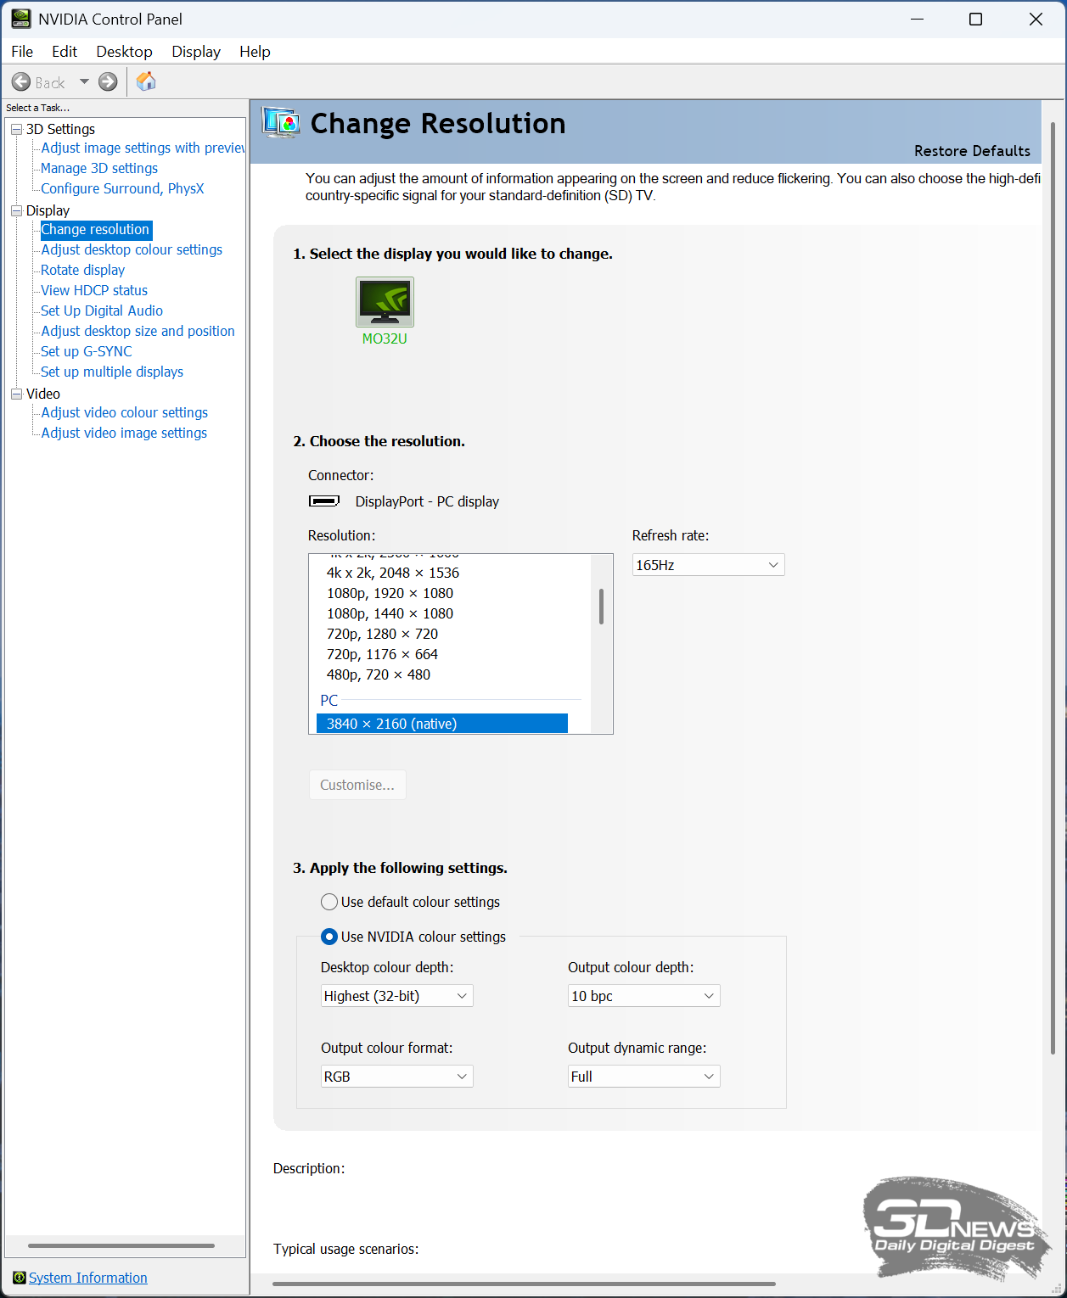Maximize the NVIDIA Control Panel window

click(x=976, y=19)
